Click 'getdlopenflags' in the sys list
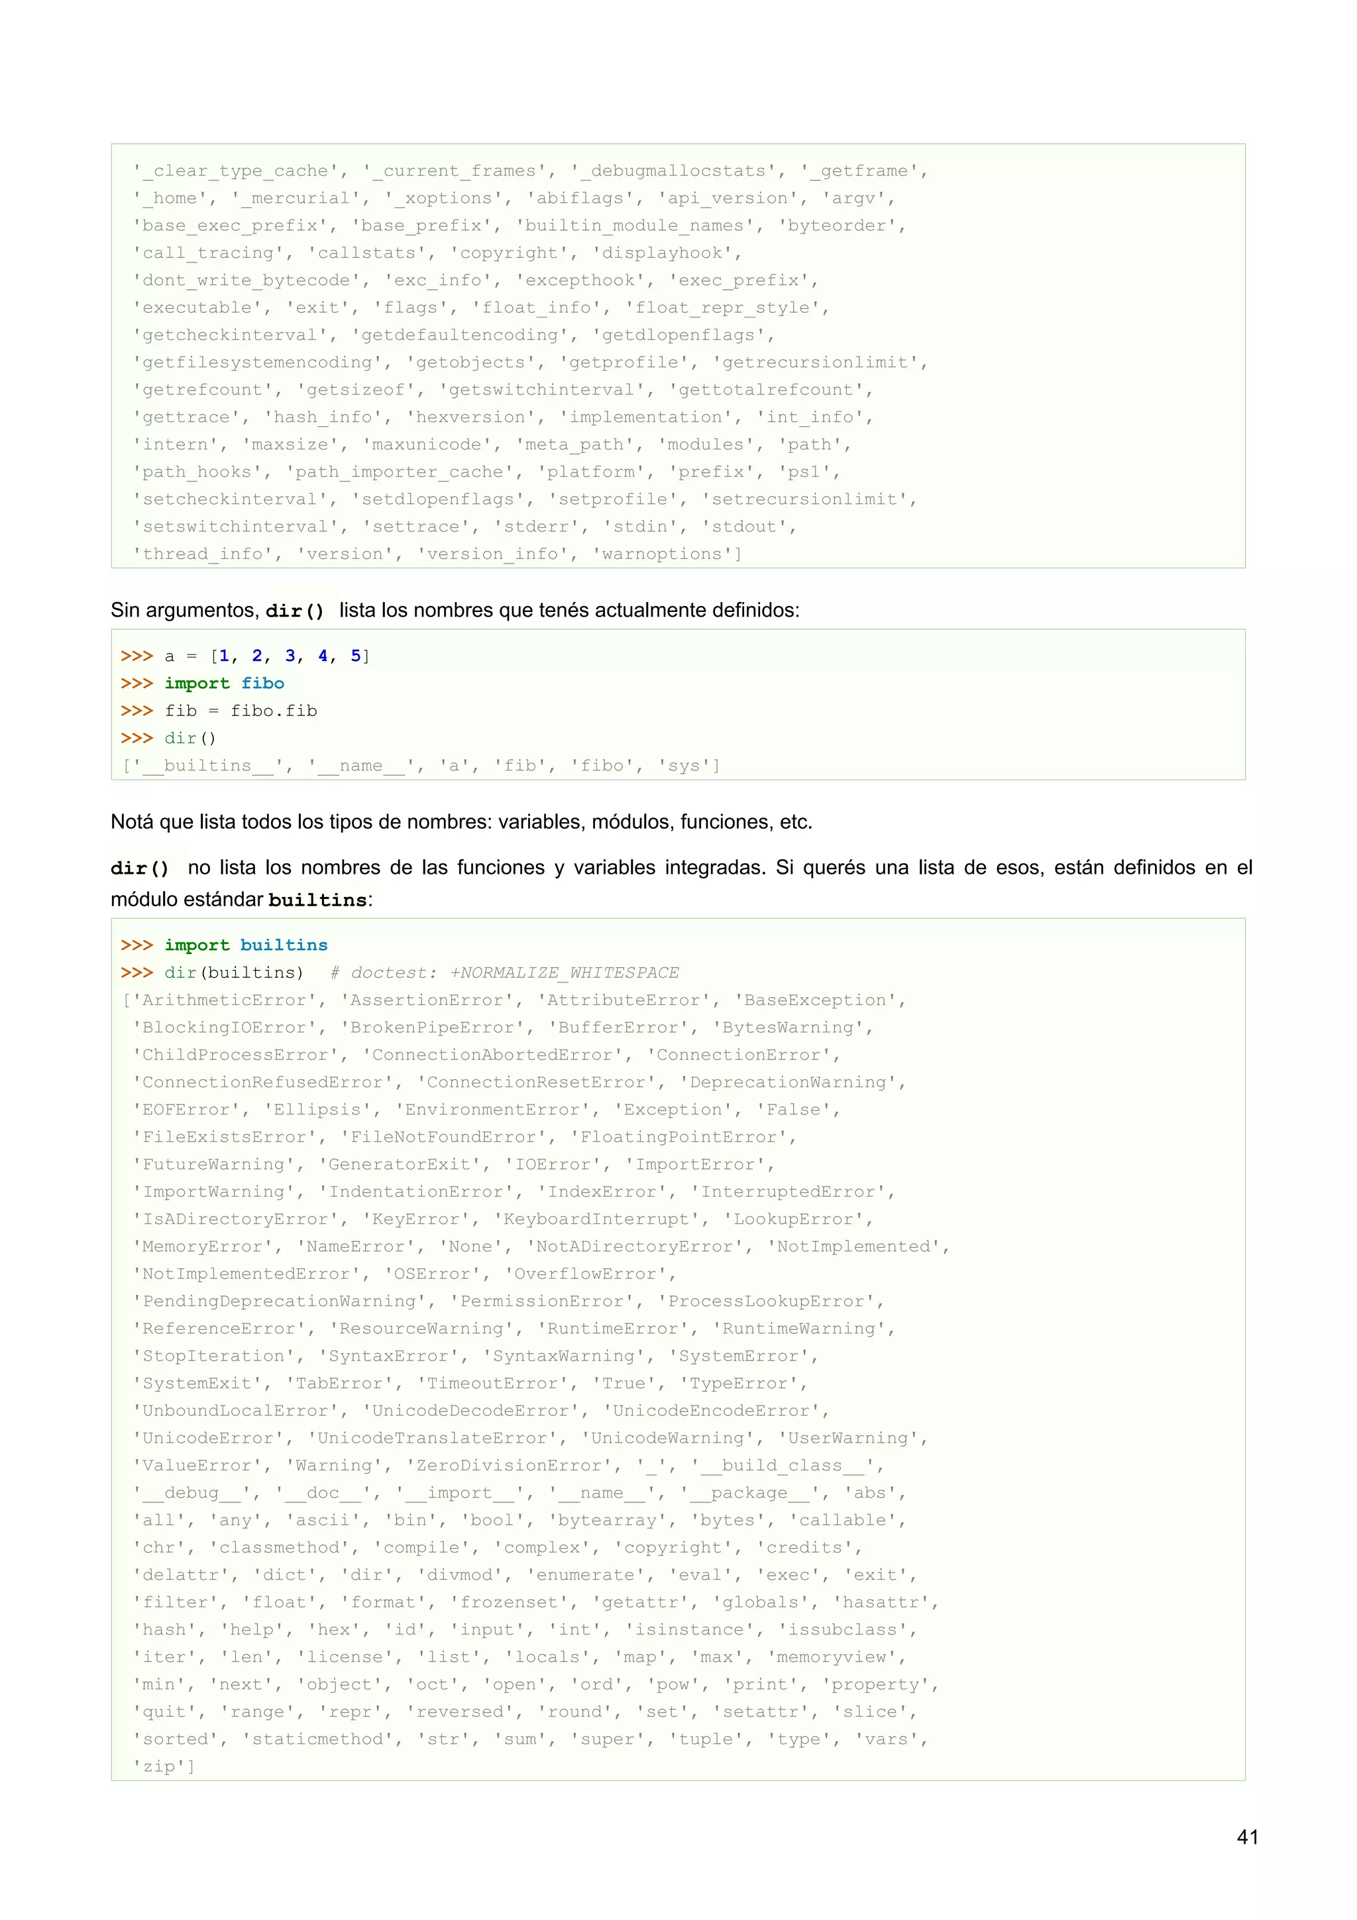The width and height of the screenshot is (1357, 1920). click(678, 335)
